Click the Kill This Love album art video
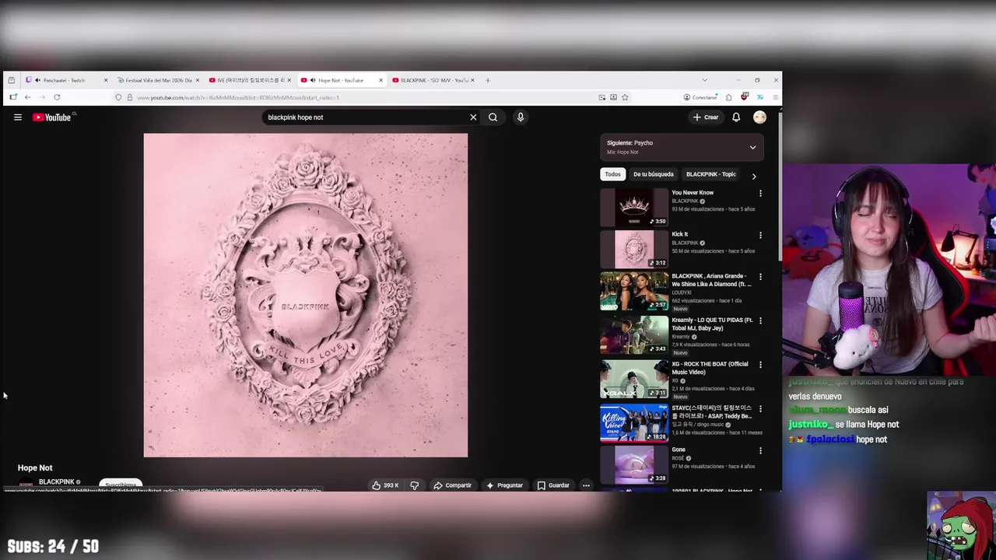996x560 pixels. coord(306,296)
